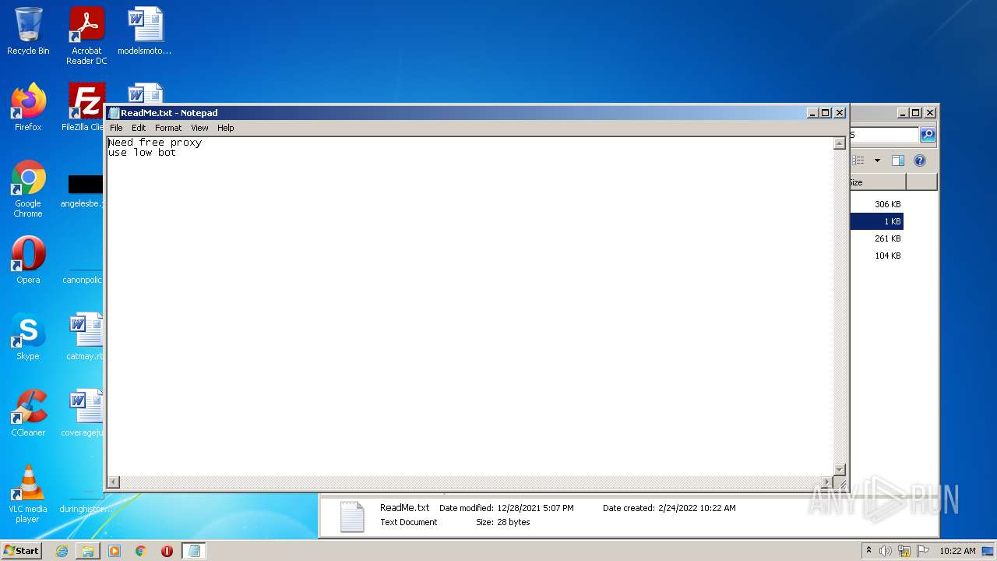This screenshot has width=997, height=561.
Task: Click Notepad horizontal scrollbar left arrow
Action: point(114,482)
